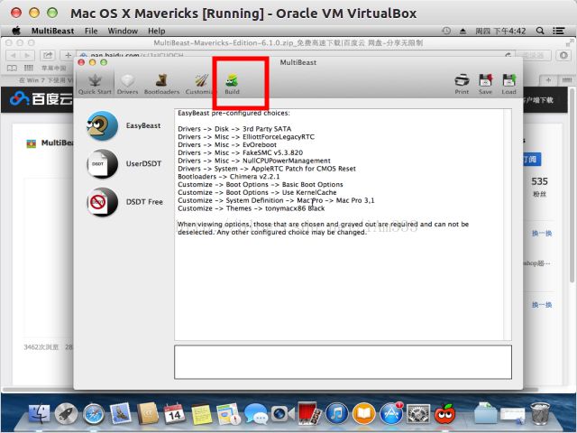The width and height of the screenshot is (577, 433).
Task: Open the Quick Start toolbar section
Action: 95,84
